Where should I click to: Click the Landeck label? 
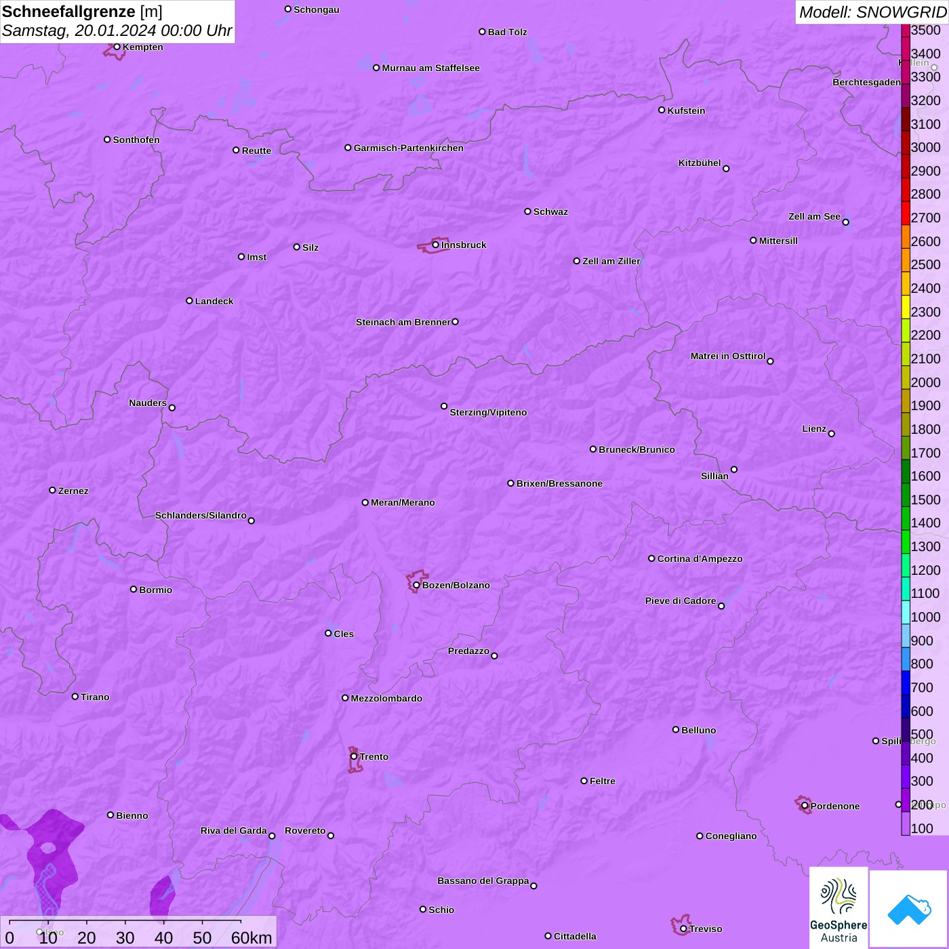click(x=214, y=301)
